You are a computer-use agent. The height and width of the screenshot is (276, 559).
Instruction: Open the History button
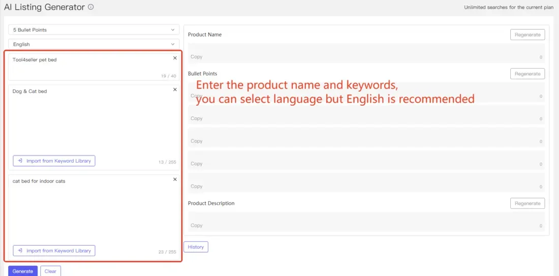coord(196,247)
